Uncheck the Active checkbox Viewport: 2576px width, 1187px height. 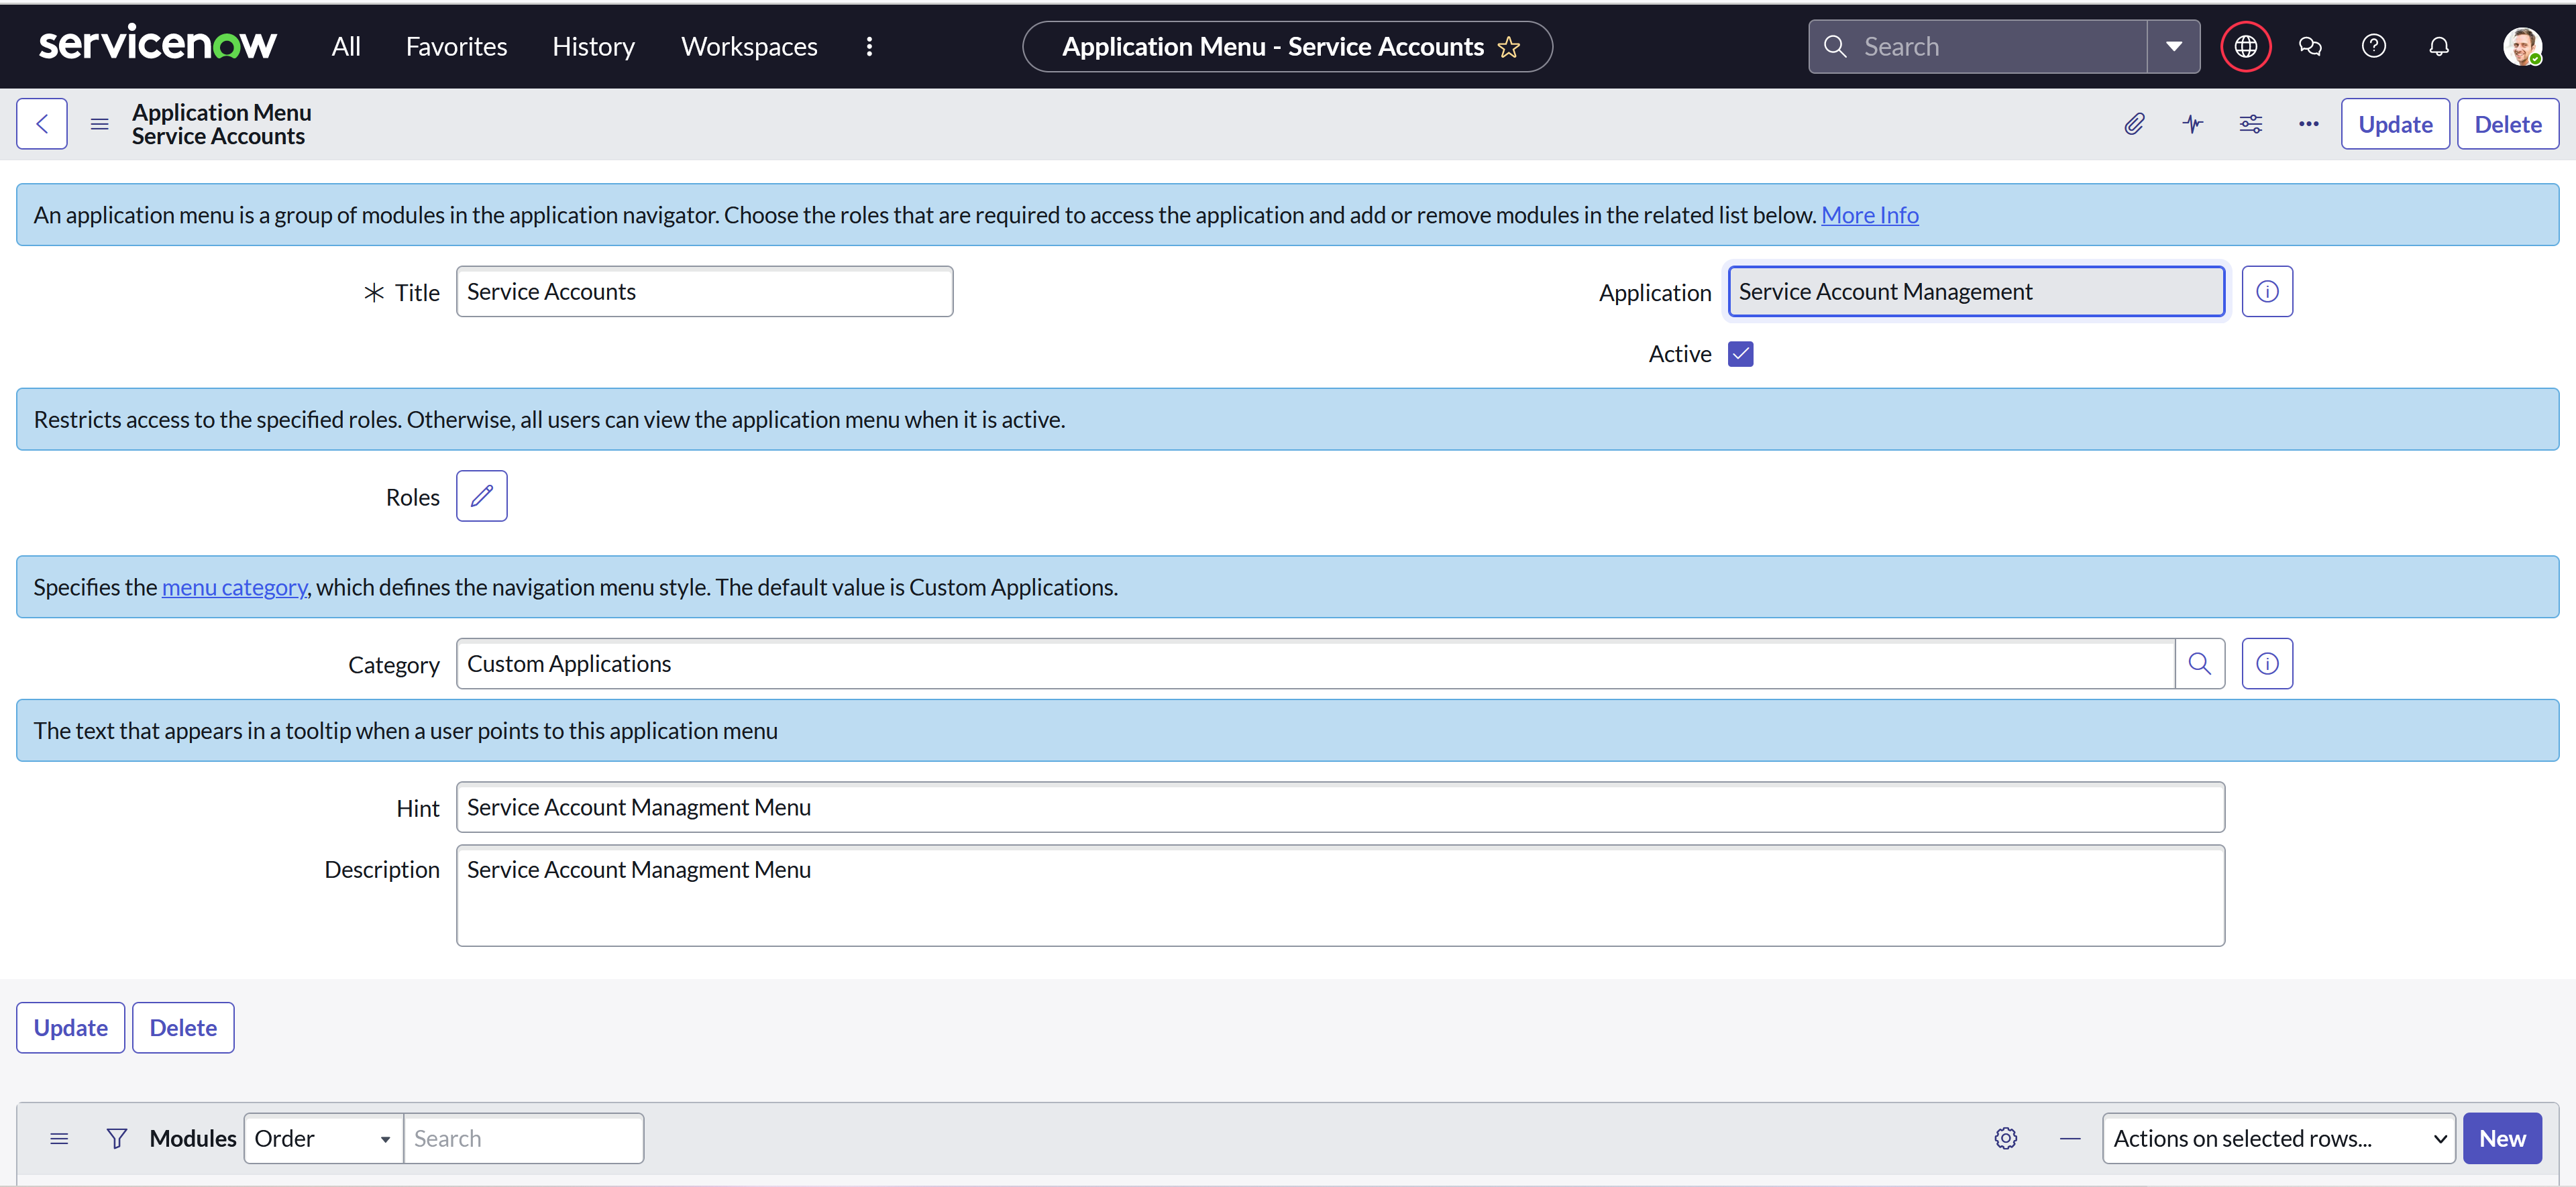[x=1740, y=353]
